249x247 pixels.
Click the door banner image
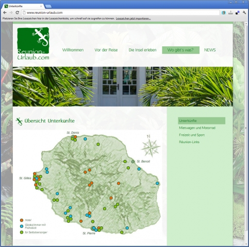tap(123, 86)
